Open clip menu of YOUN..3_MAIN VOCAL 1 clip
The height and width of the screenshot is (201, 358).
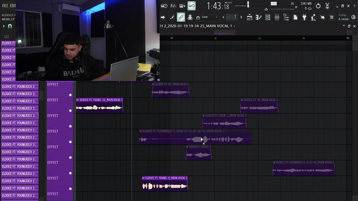[204, 115]
